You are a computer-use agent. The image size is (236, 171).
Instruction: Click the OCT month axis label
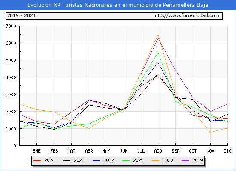[193, 151]
